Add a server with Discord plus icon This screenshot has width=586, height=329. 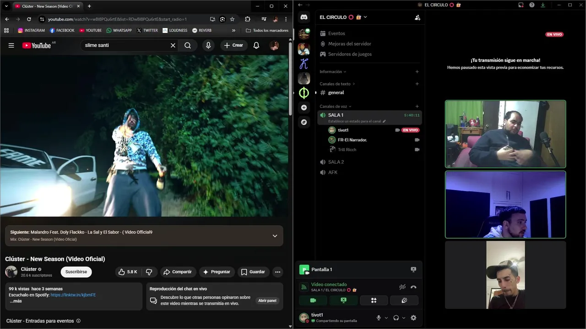pyautogui.click(x=304, y=107)
